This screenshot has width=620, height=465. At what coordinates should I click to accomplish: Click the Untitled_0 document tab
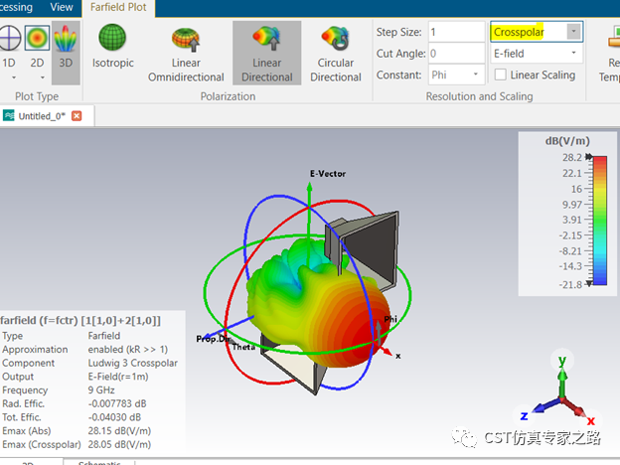coord(42,116)
